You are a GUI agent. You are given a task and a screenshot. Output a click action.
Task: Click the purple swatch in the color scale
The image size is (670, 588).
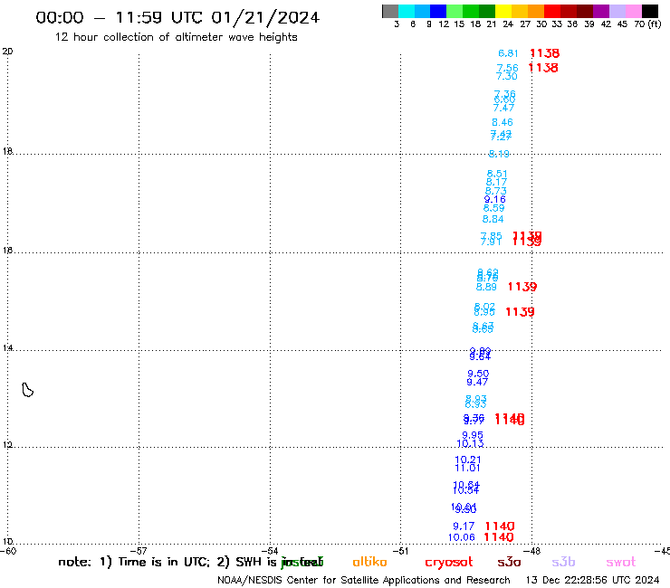[601, 11]
